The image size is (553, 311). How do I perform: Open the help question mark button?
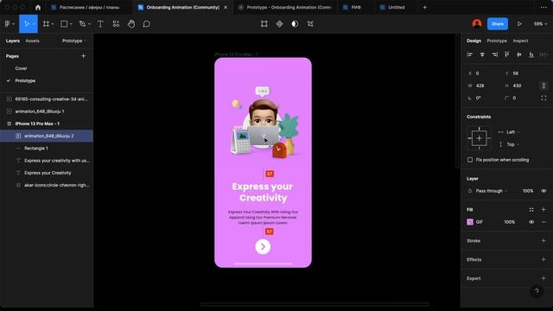coord(537,291)
